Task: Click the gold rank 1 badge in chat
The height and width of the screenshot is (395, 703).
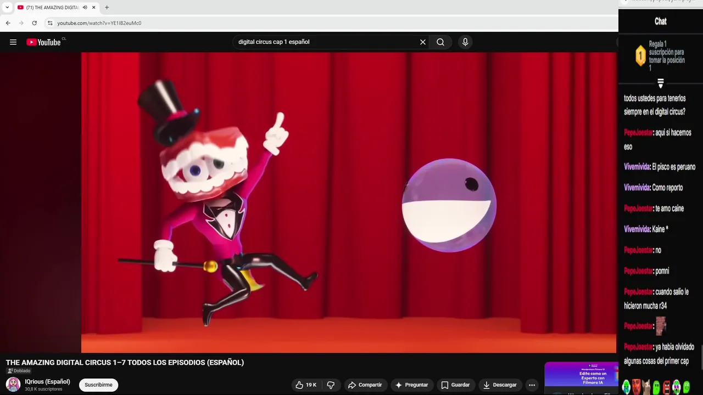Action: pos(640,56)
